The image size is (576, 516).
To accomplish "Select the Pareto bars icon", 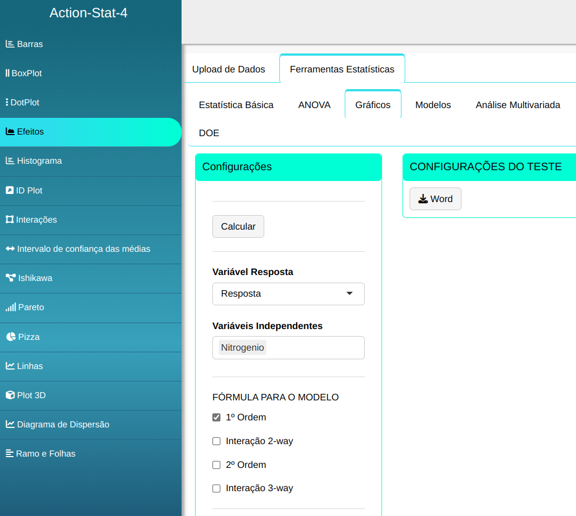I will point(10,307).
